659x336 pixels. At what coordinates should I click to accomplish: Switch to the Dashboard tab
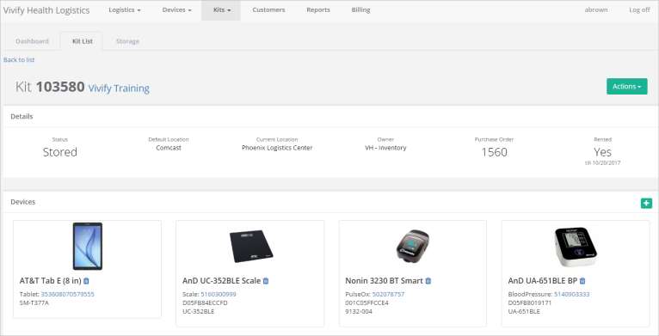pyautogui.click(x=33, y=41)
